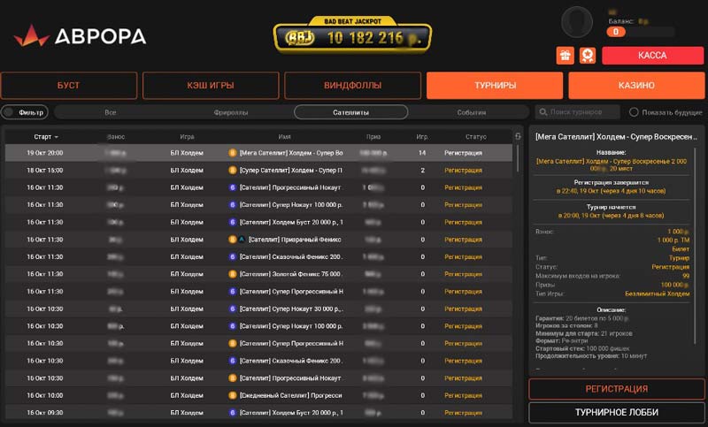
Task: Sort tournaments by Игр. column
Action: pos(422,137)
